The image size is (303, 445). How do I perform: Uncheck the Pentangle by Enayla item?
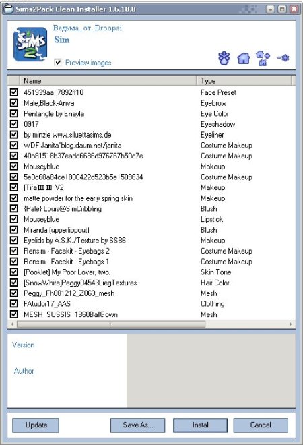[14, 113]
